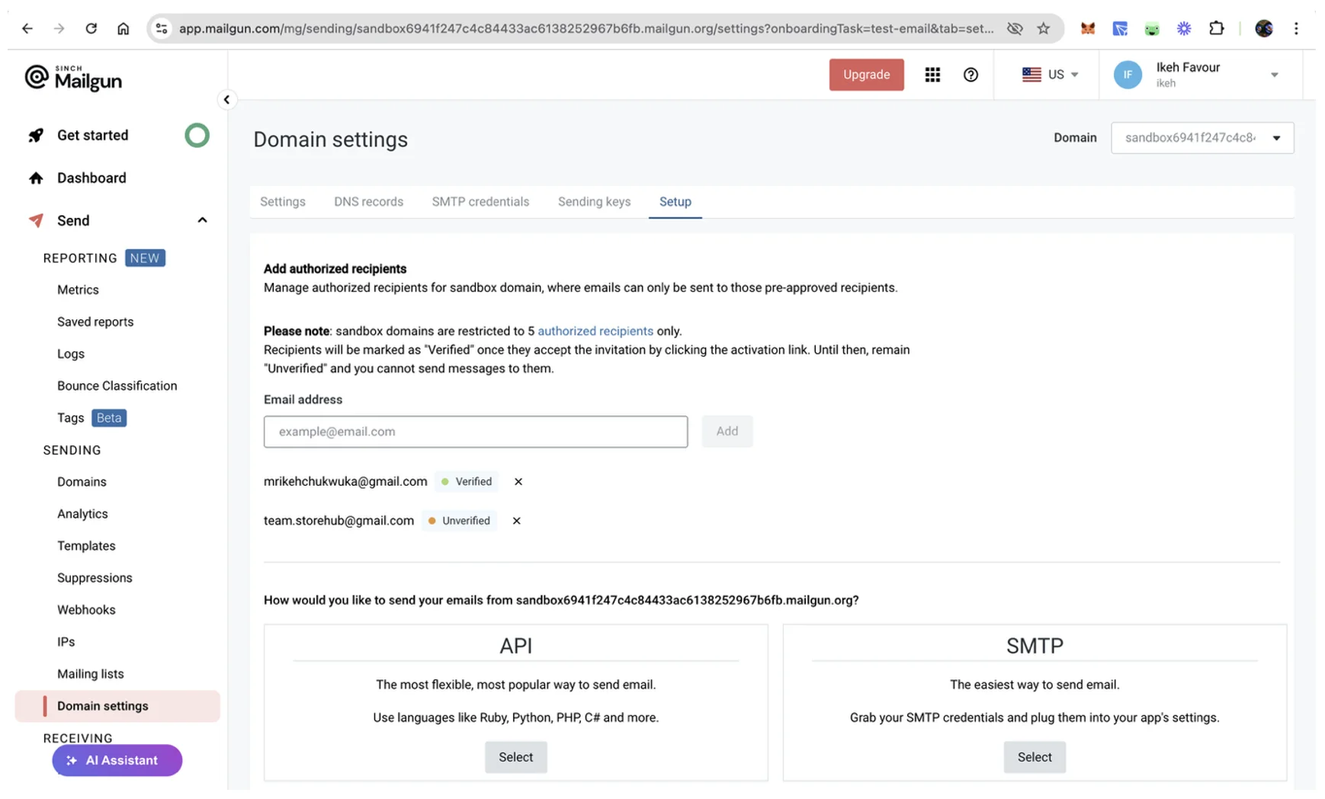The height and width of the screenshot is (799, 1325).
Task: Open the US region dropdown
Action: 1051,75
